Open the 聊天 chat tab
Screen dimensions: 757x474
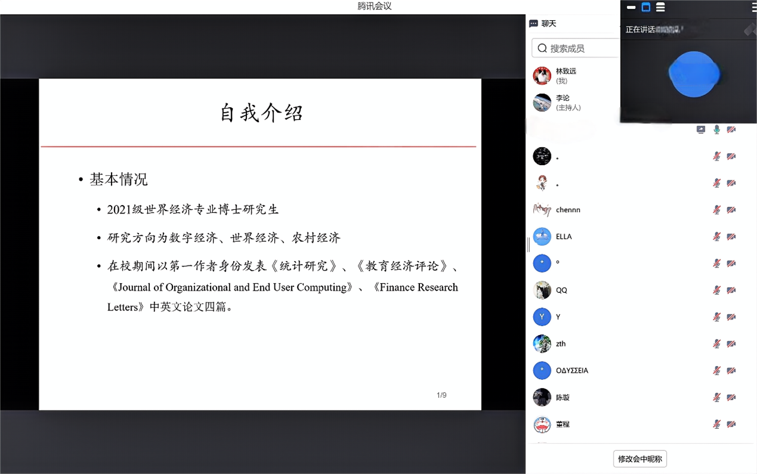[x=548, y=24]
